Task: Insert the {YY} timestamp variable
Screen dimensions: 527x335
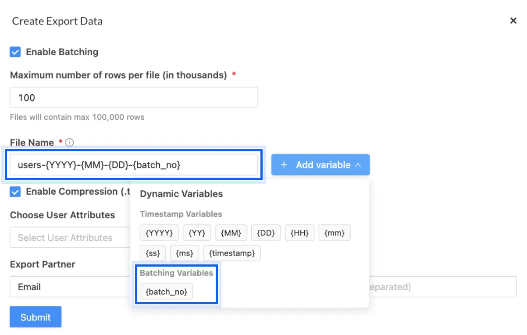Action: coord(197,233)
